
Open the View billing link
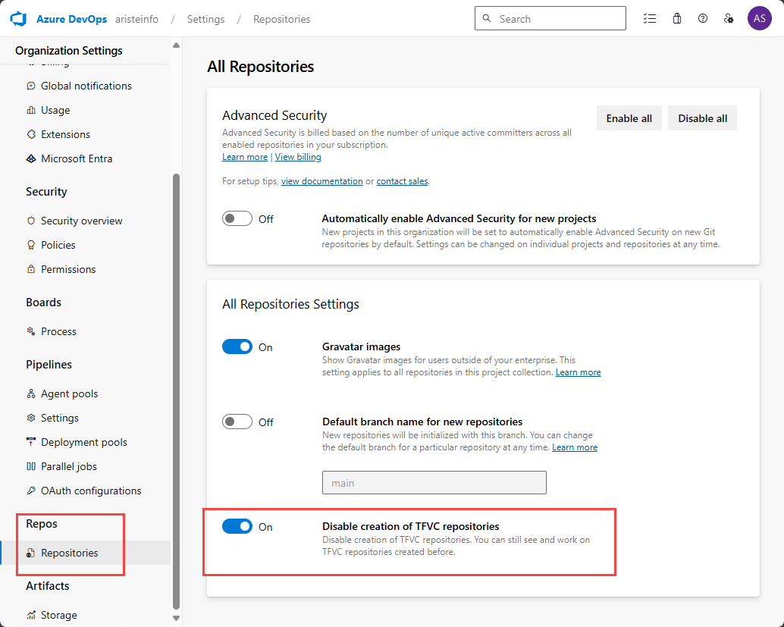point(298,156)
